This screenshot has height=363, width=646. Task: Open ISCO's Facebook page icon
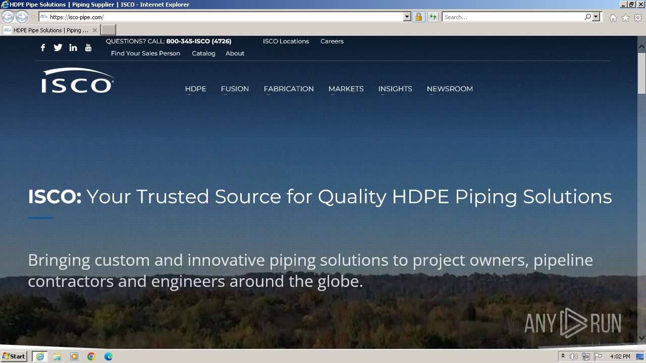43,47
